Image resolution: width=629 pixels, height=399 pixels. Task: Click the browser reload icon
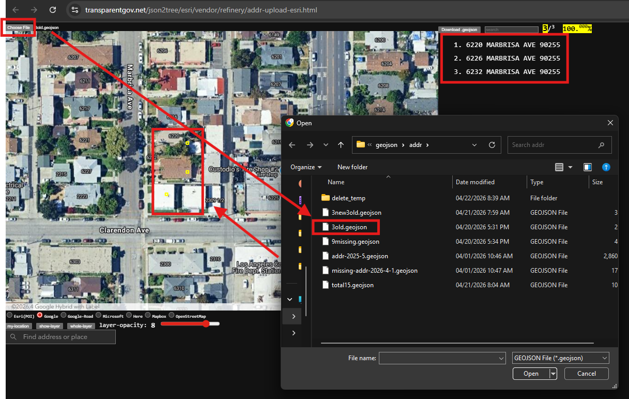(52, 10)
